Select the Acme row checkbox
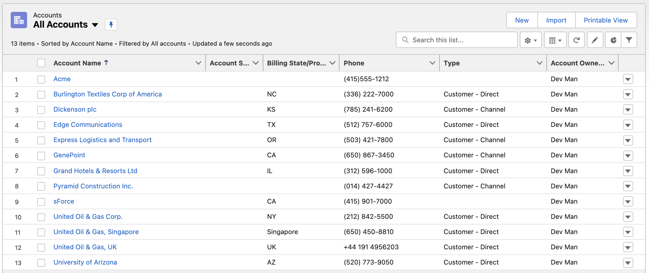The image size is (649, 273). click(41, 79)
